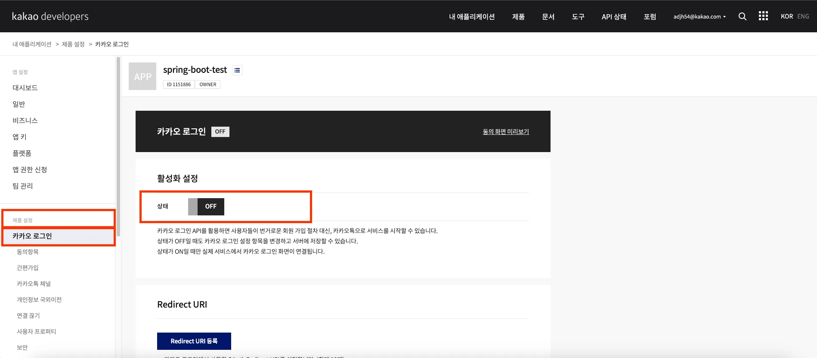Click the kakao developers logo

tap(50, 16)
